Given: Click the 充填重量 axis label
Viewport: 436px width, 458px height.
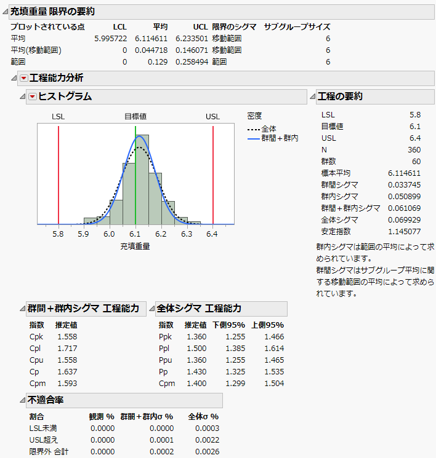Looking at the screenshot, I should pyautogui.click(x=135, y=247).
